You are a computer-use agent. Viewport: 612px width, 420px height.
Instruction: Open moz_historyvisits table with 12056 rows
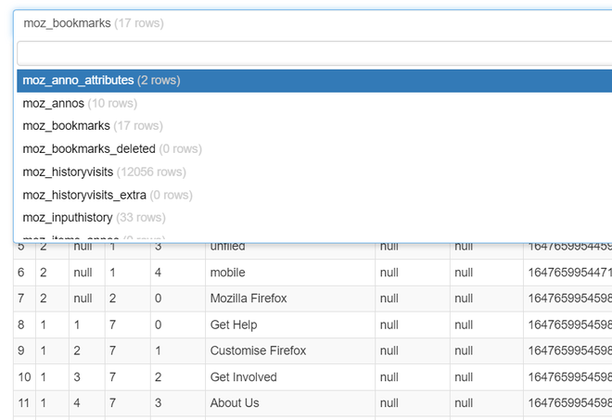(x=314, y=172)
